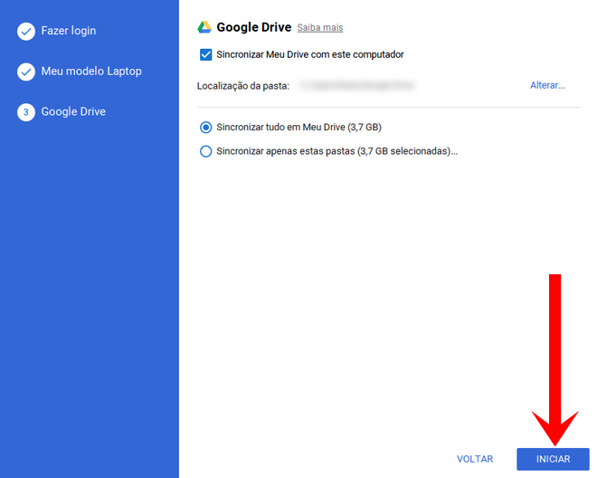Click the Google Drive heading text

(x=254, y=27)
